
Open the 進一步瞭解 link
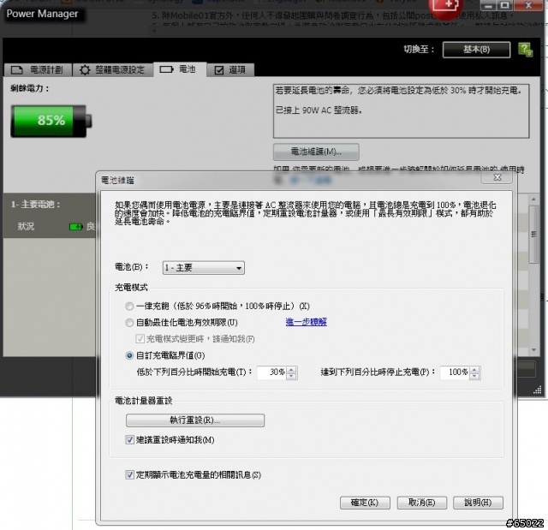[307, 322]
